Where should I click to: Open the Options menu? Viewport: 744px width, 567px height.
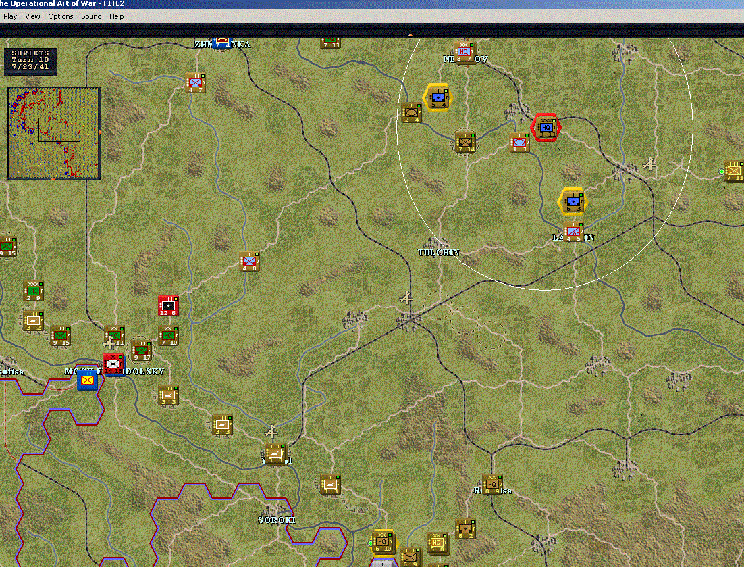(60, 16)
